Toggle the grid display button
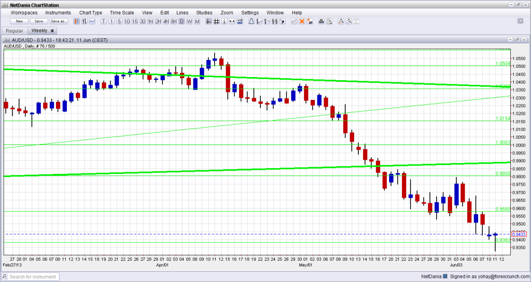Viewport: 531px width, 282px height. [216, 21]
